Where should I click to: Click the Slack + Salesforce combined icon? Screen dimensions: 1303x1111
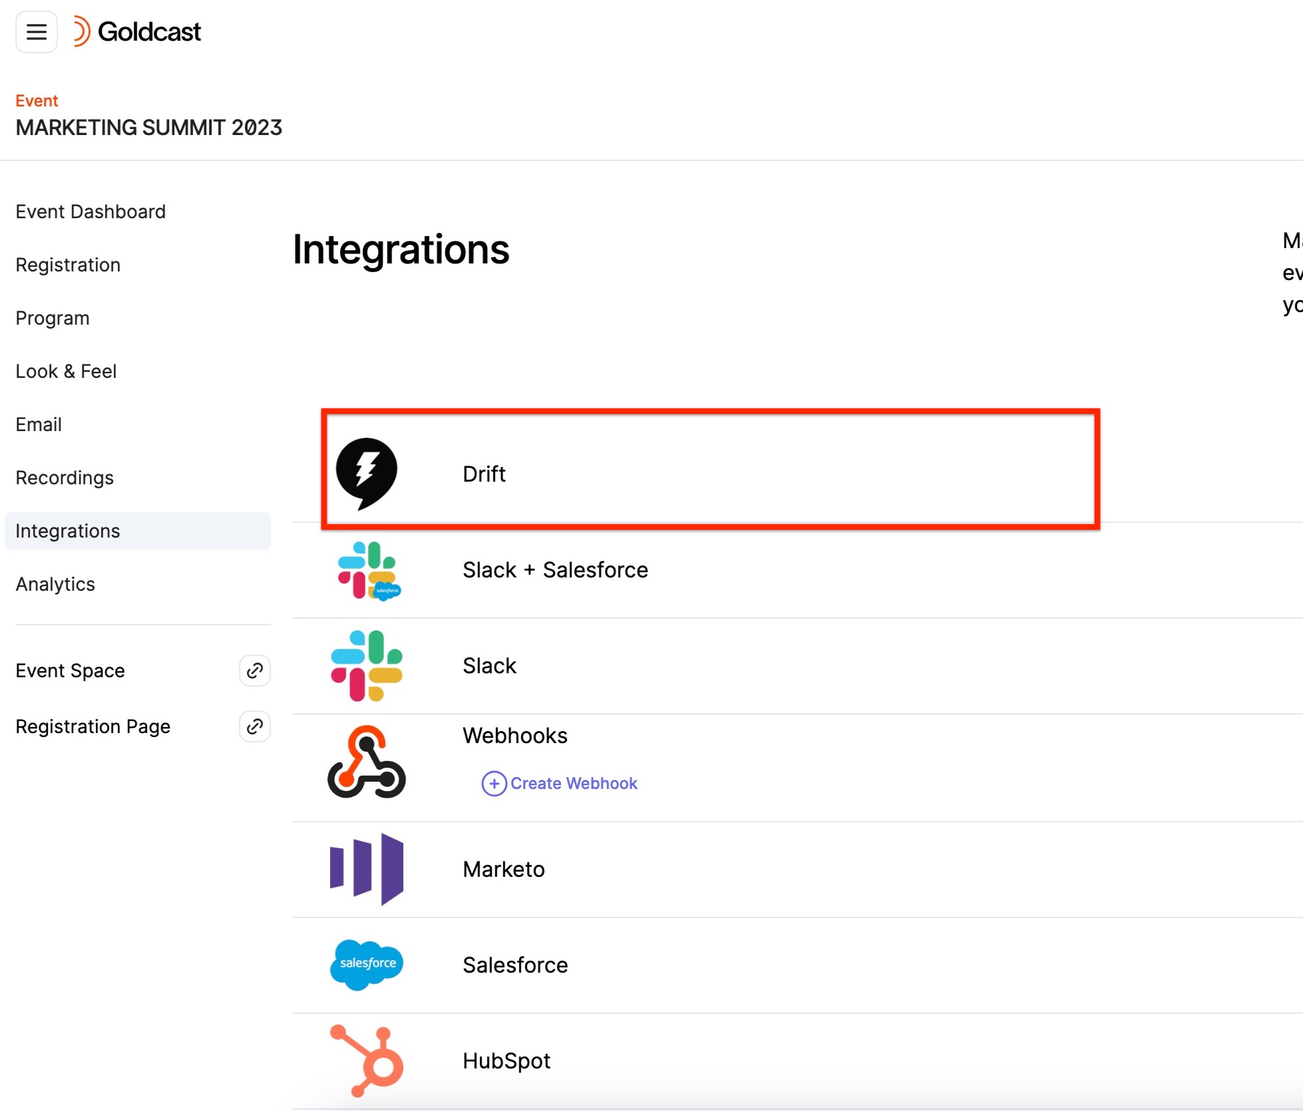click(x=369, y=571)
